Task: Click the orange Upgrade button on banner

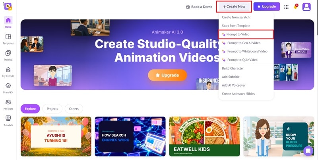Action: (x=167, y=75)
